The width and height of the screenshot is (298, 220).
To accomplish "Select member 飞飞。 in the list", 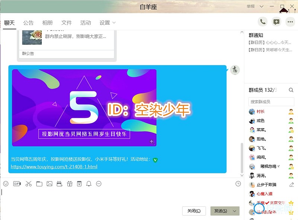I will click(272, 148).
